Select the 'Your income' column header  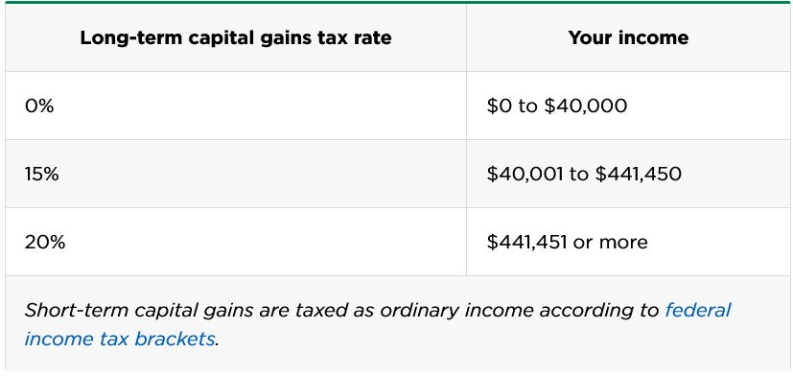click(628, 38)
